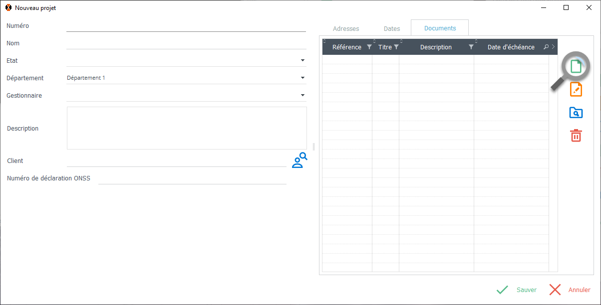
Task: Click the Numéro input field
Action: (186, 25)
